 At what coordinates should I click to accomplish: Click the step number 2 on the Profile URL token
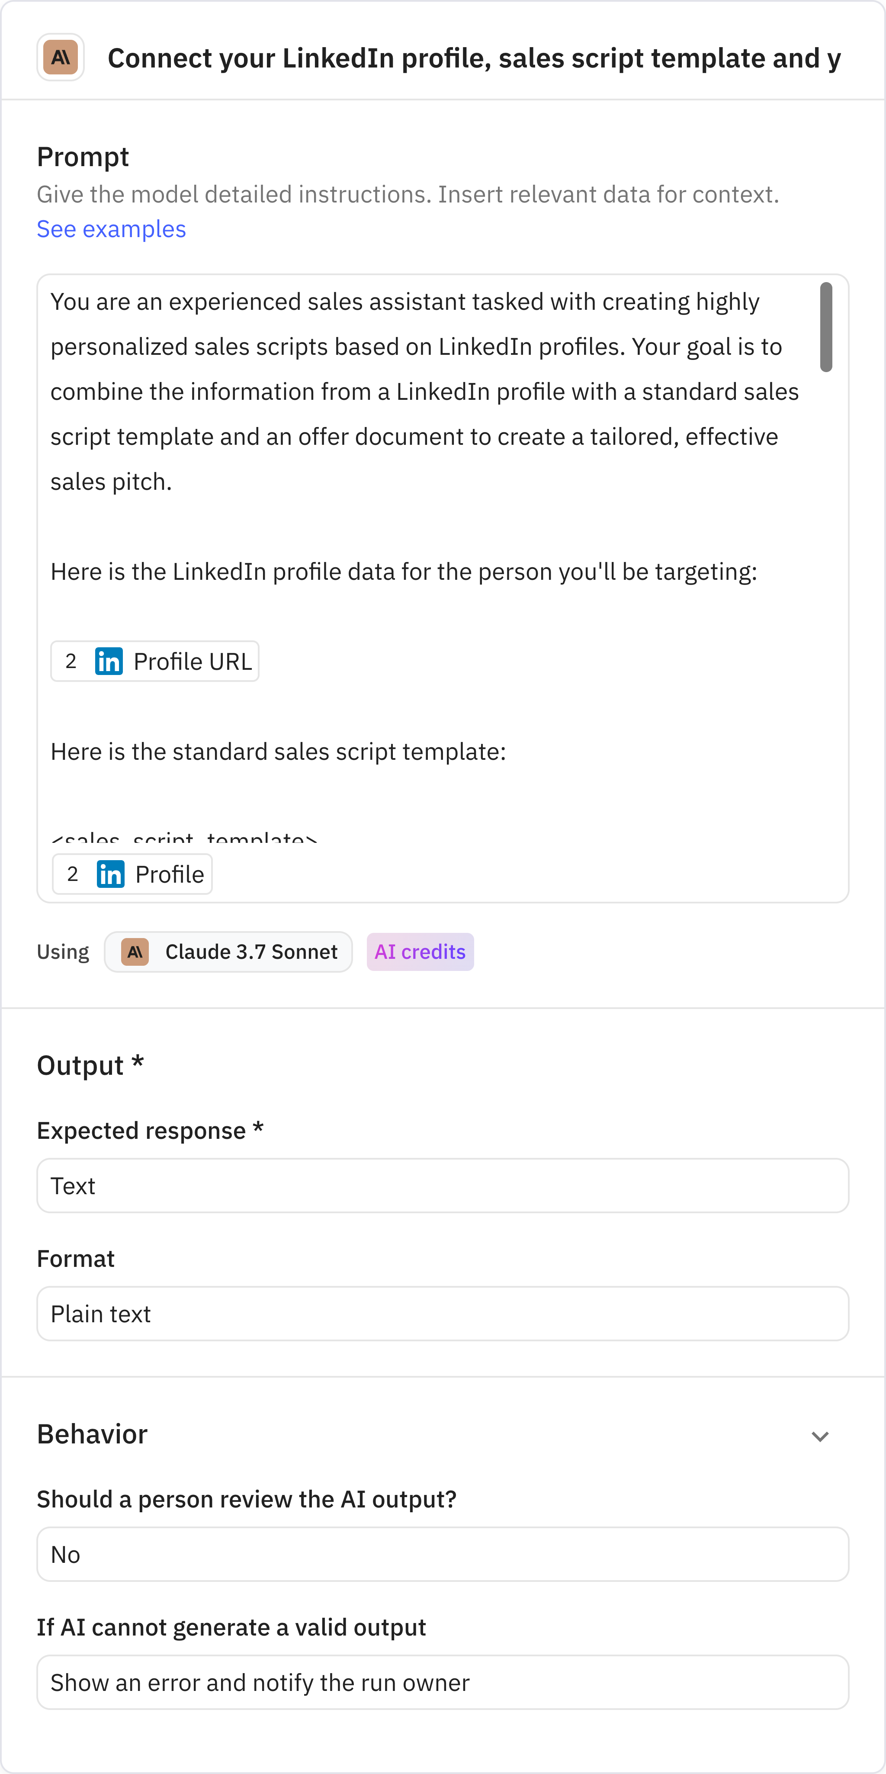[x=71, y=661]
